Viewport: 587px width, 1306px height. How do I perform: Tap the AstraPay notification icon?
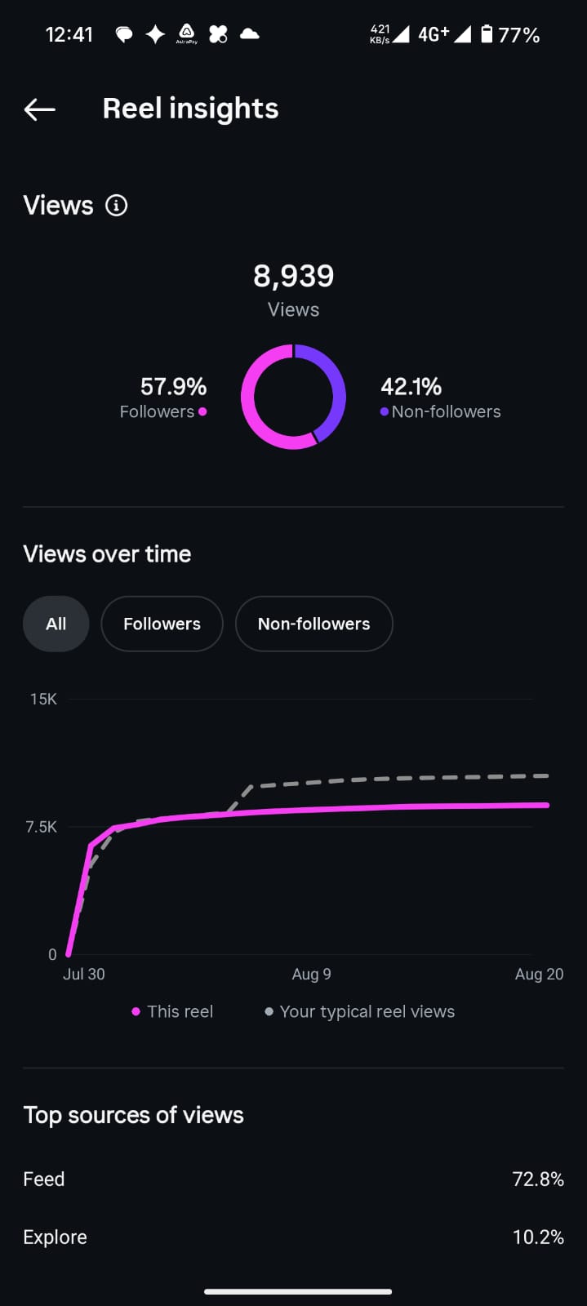[187, 34]
